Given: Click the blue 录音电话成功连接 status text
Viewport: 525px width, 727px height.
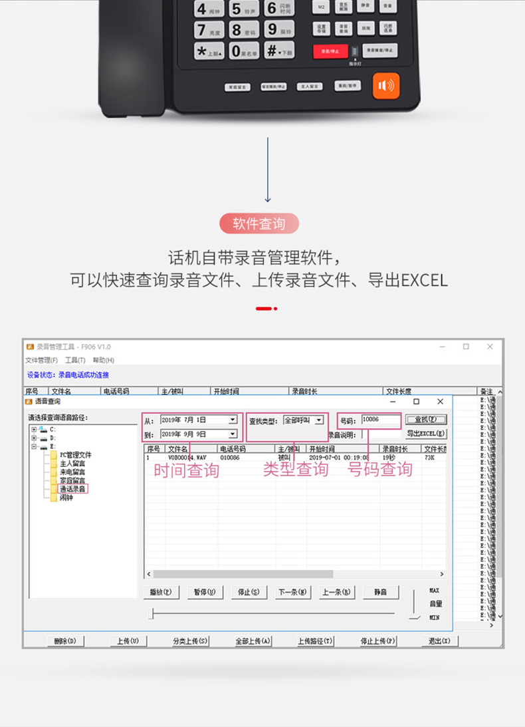Looking at the screenshot, I should (84, 375).
